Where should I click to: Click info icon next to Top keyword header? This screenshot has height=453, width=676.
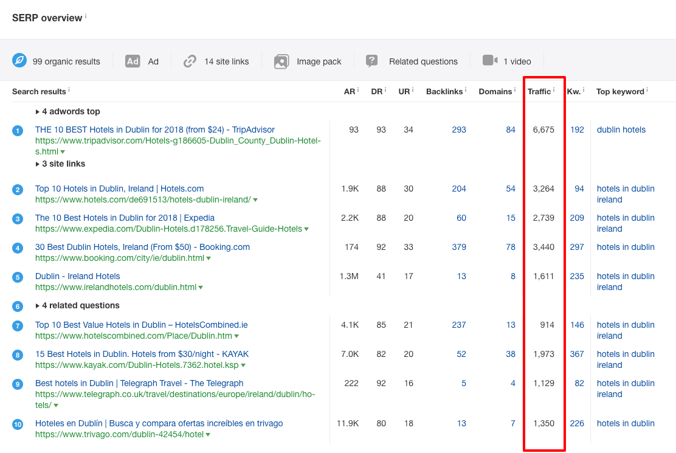coord(647,89)
